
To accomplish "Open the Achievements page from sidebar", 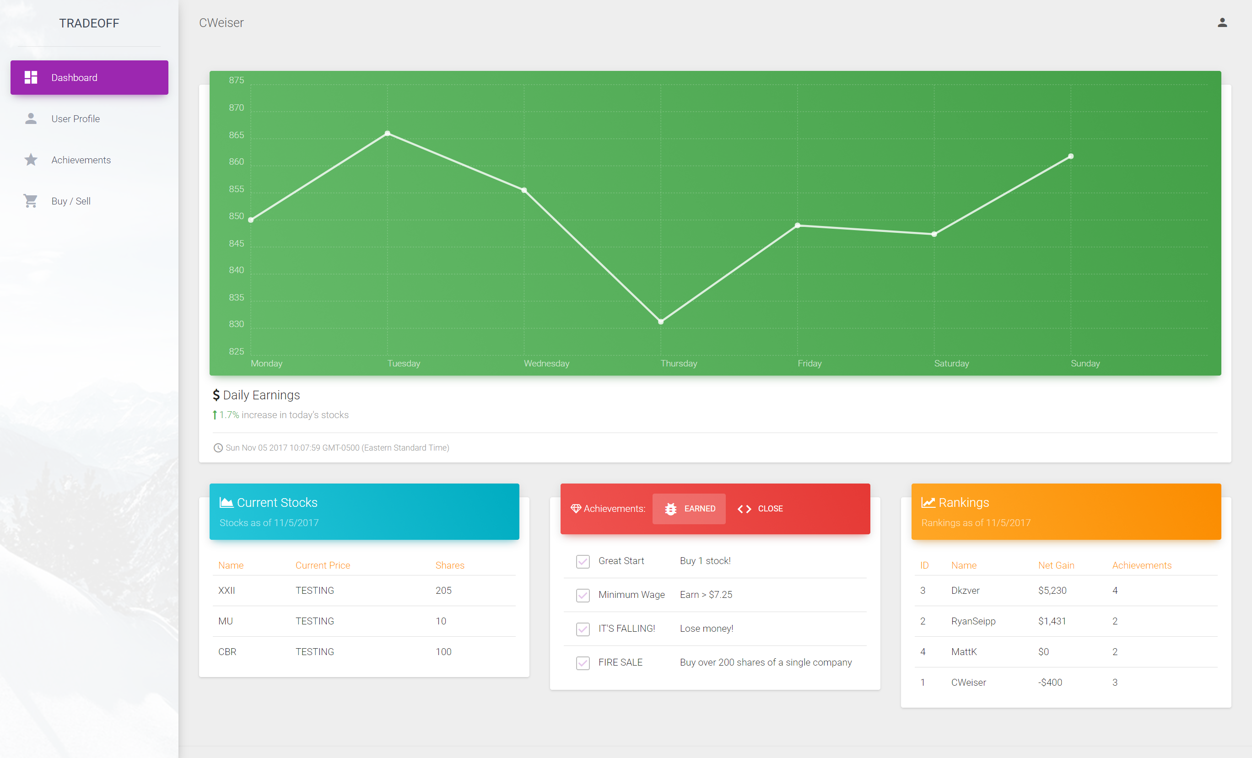I will [x=81, y=160].
